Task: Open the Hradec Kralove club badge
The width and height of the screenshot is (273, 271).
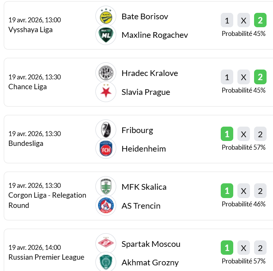Action: 106,73
